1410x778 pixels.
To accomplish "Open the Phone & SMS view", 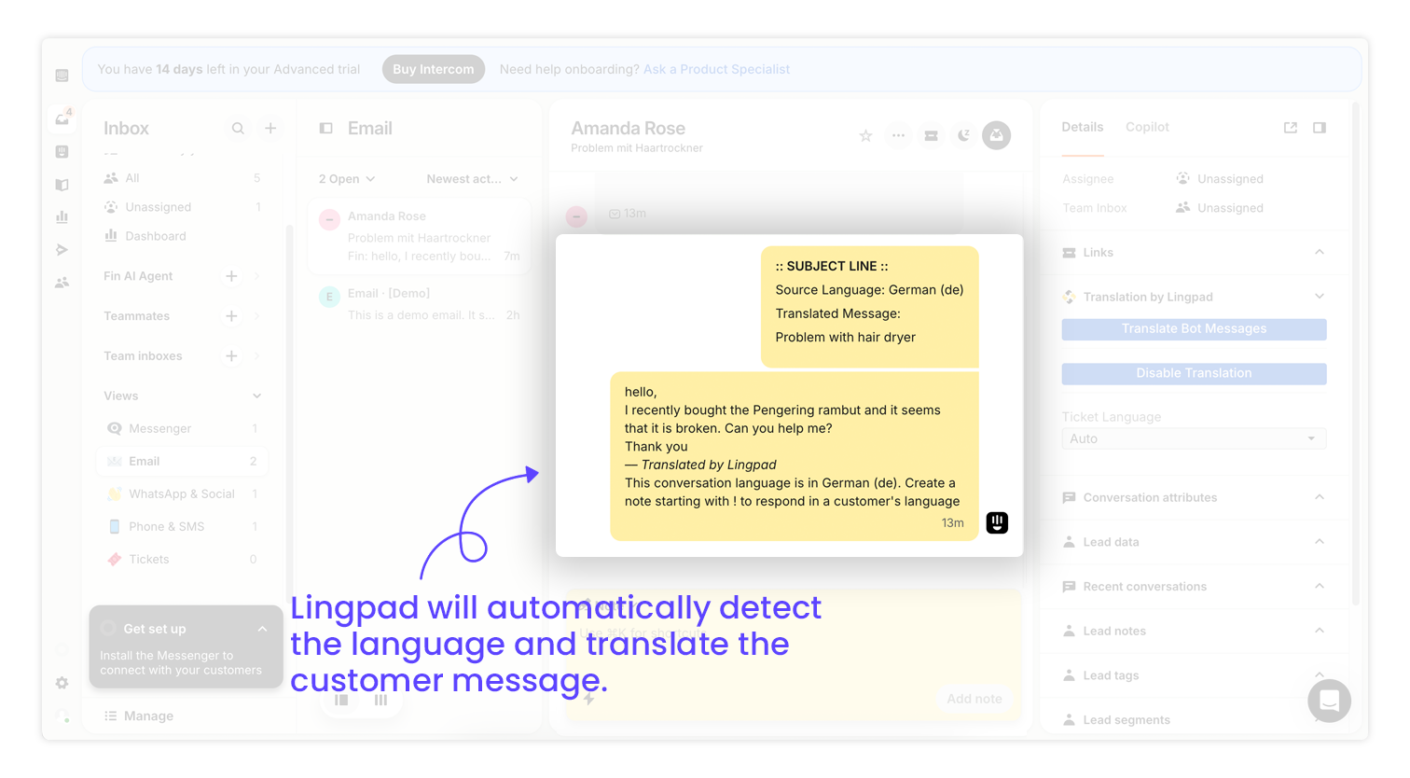I will point(183,527).
